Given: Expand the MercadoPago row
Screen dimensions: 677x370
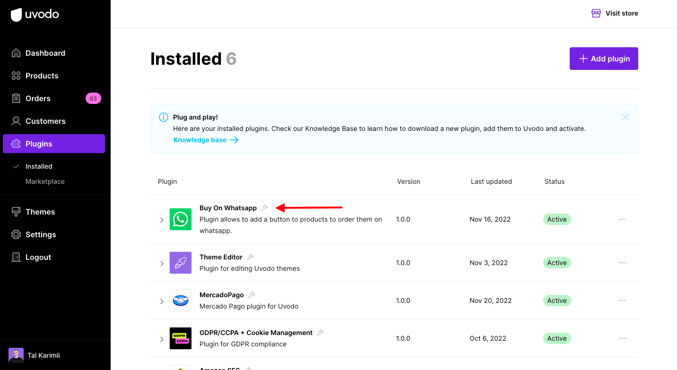Looking at the screenshot, I should 162,301.
